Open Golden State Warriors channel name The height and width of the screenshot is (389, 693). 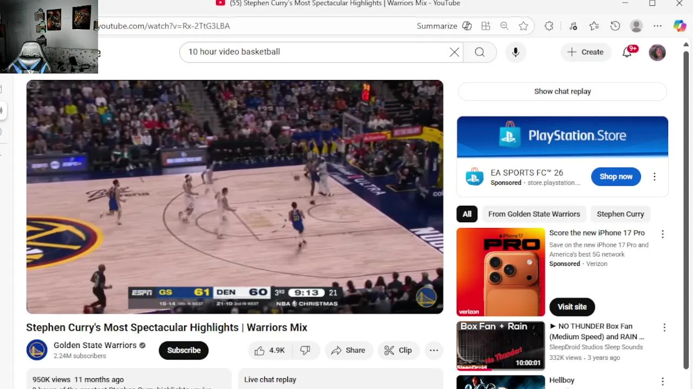(95, 345)
